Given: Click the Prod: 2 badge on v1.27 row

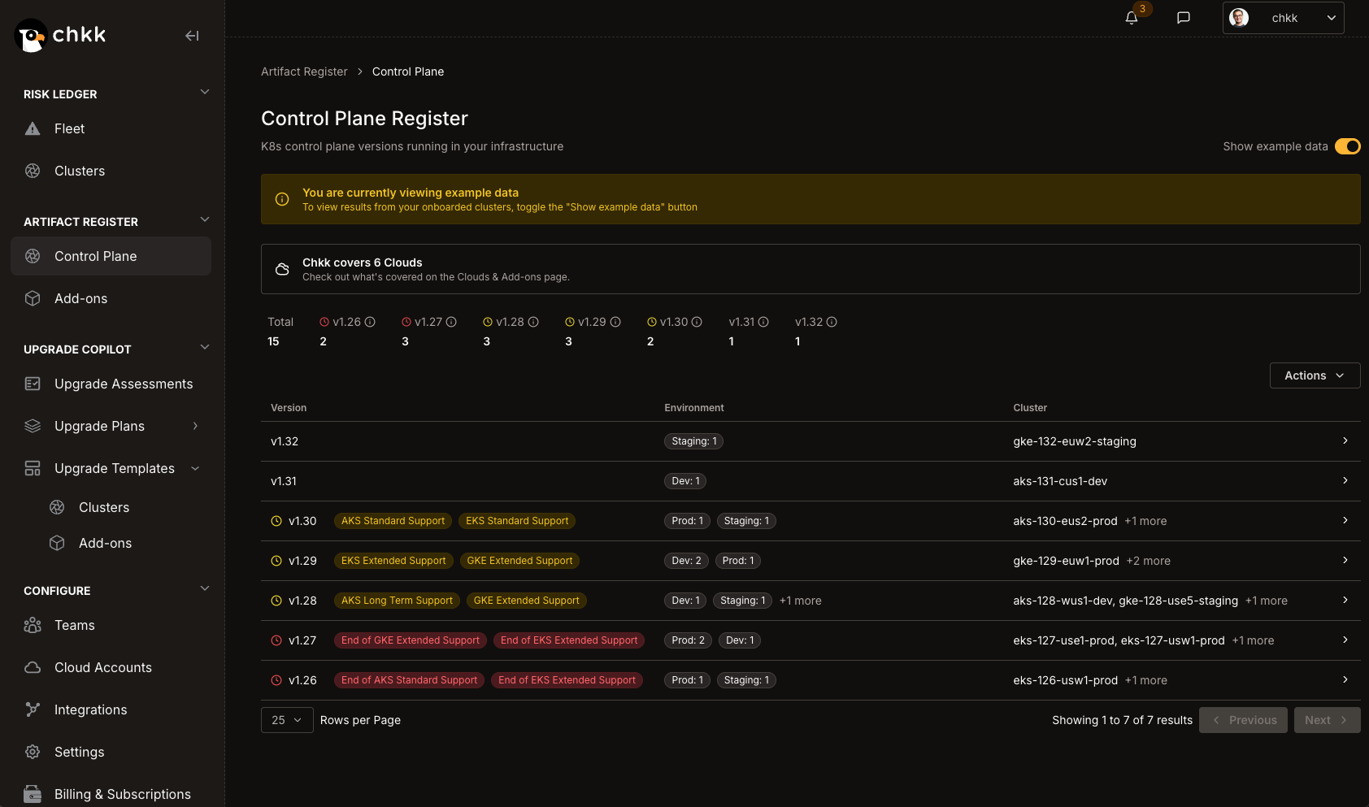Looking at the screenshot, I should coord(688,640).
